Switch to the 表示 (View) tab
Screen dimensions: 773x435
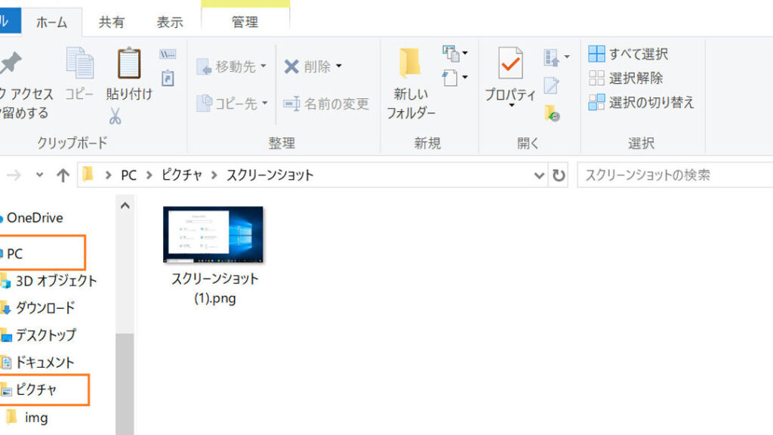pyautogui.click(x=170, y=22)
